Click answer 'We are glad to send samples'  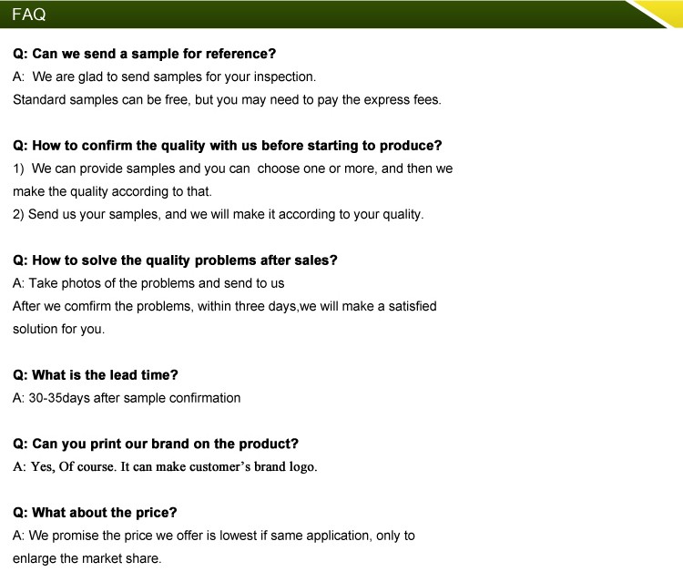coord(164,77)
